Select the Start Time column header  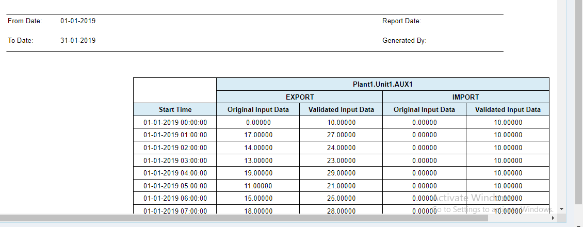coord(175,109)
